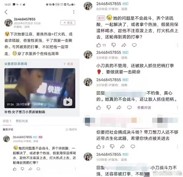Like the bottom-left comment under 最新评论
The width and height of the screenshot is (183, 177).
coord(15,169)
